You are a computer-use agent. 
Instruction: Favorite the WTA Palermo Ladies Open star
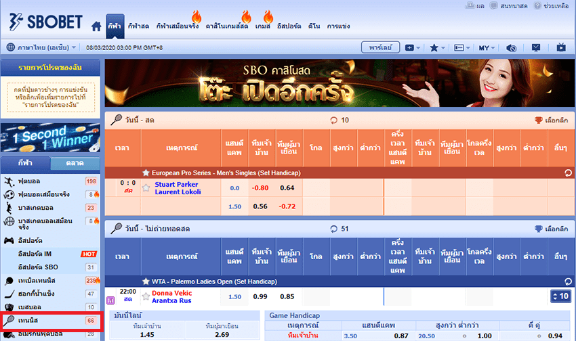pyautogui.click(x=146, y=281)
